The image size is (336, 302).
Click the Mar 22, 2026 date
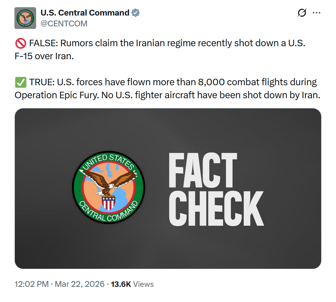click(x=79, y=284)
